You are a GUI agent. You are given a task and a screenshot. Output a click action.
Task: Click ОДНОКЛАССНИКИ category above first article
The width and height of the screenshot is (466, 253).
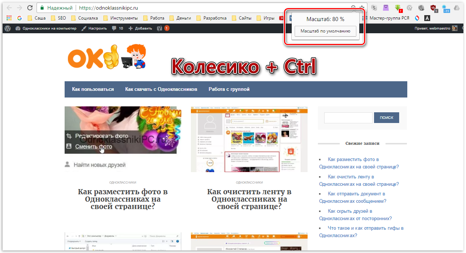coord(123,182)
